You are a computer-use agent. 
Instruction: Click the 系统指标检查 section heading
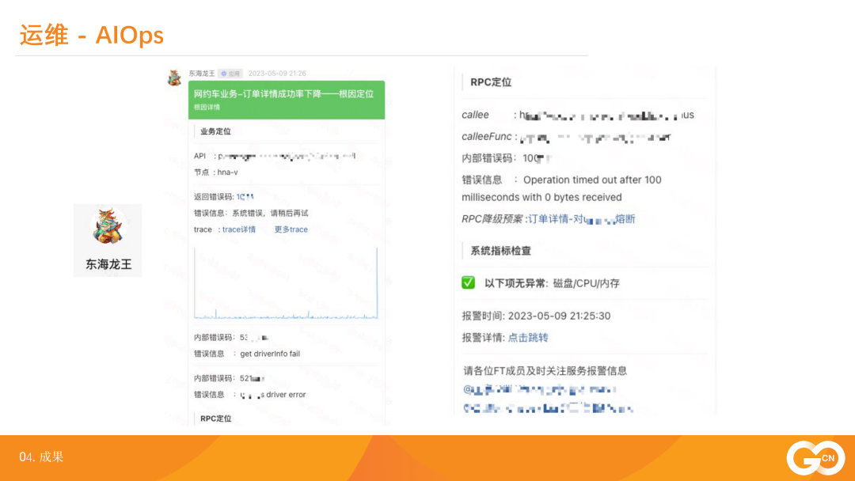500,251
